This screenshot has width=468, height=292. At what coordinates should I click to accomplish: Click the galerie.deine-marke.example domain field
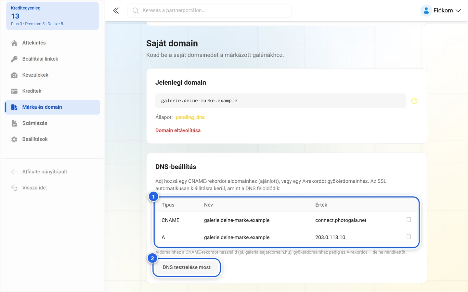coord(281,101)
